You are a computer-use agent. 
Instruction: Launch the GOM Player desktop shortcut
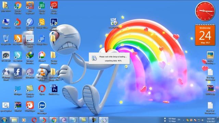point(30,107)
